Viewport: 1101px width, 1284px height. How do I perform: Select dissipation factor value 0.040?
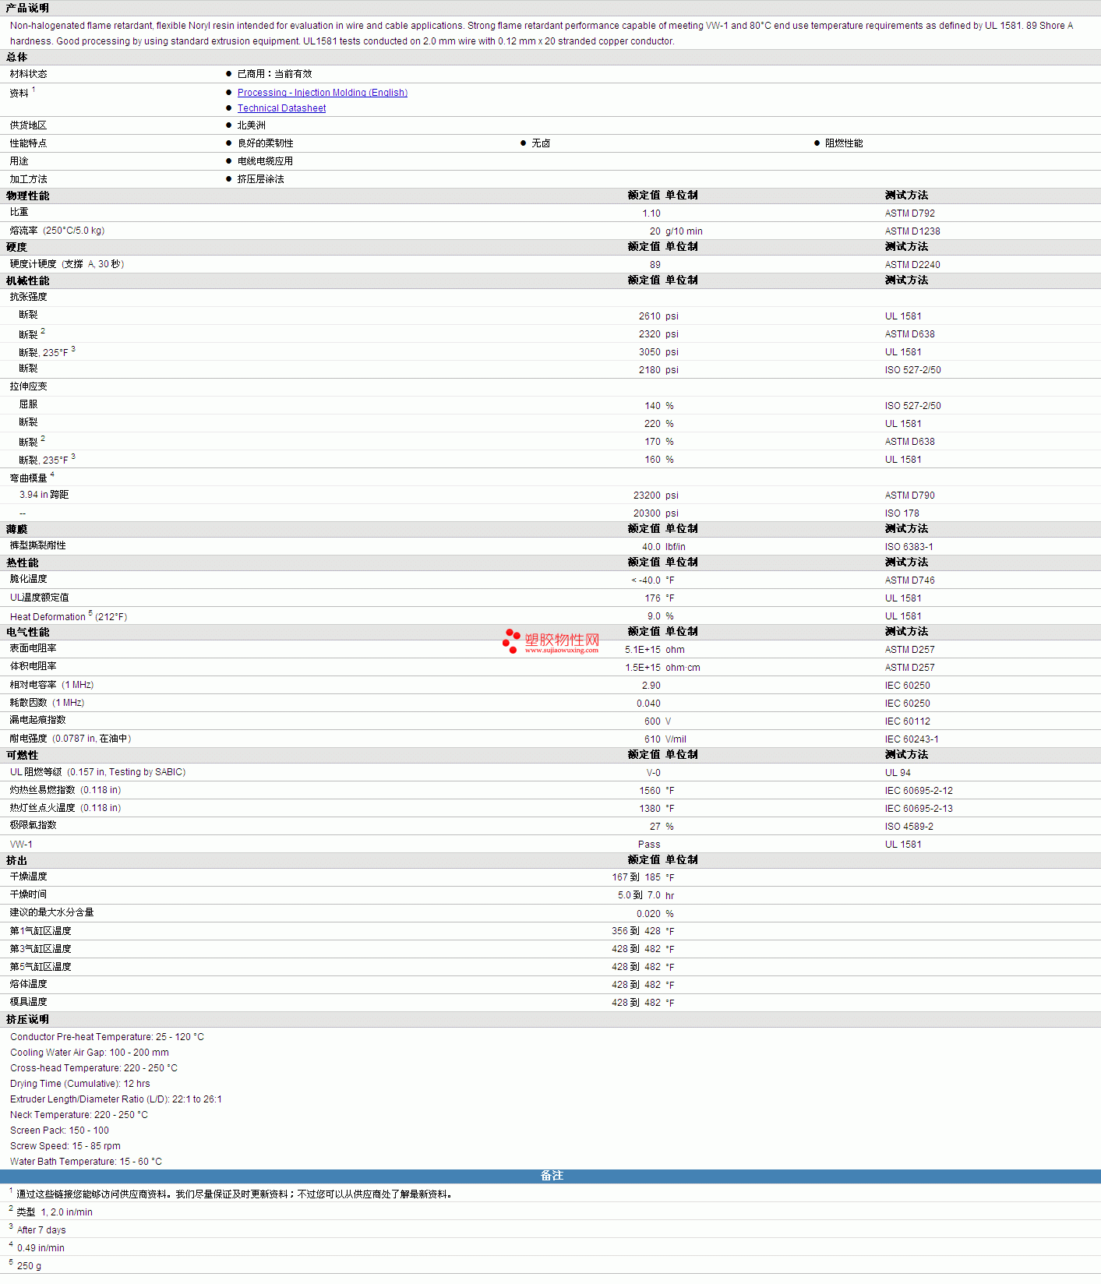point(648,704)
